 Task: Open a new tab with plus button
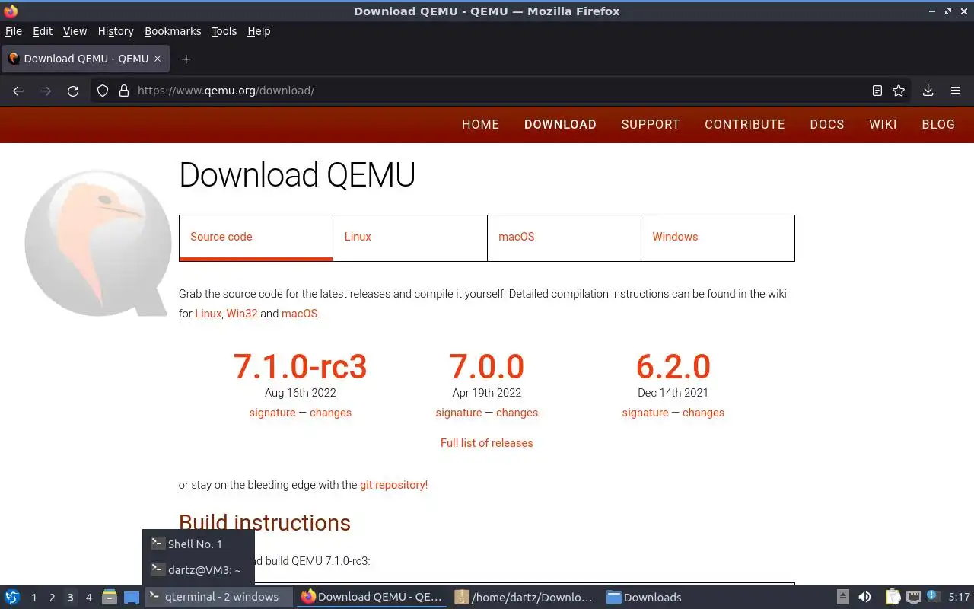point(186,59)
